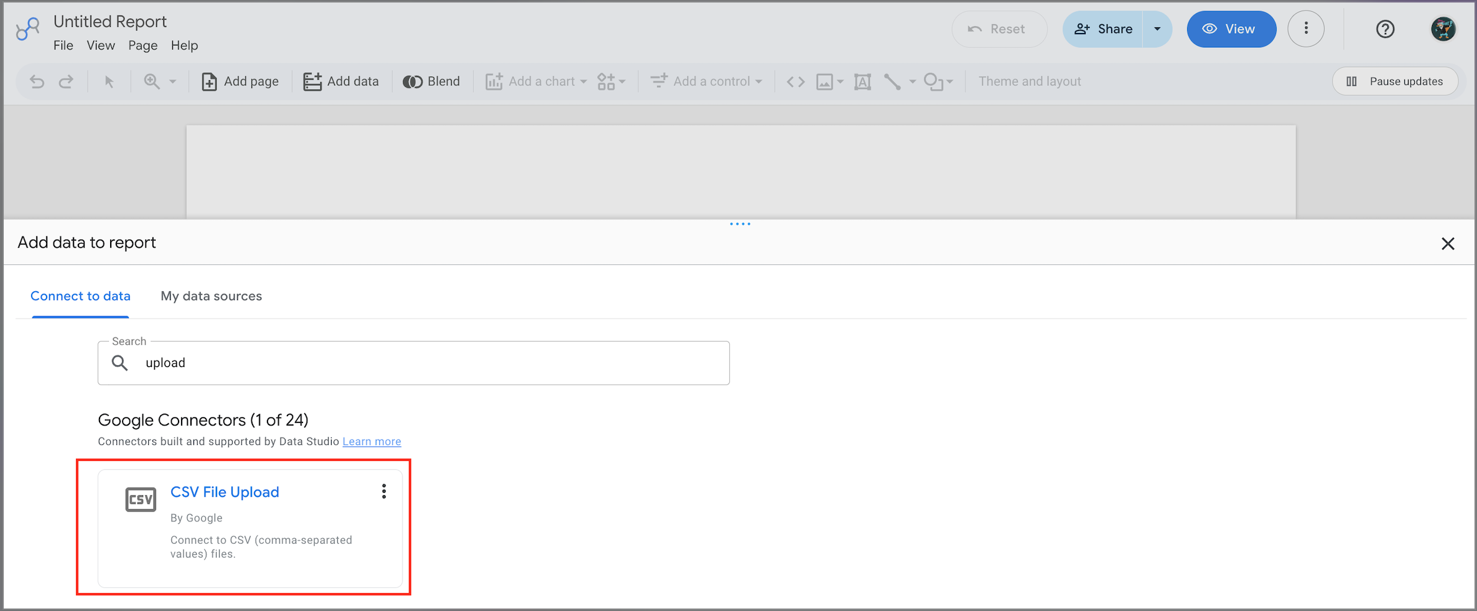Image resolution: width=1477 pixels, height=611 pixels.
Task: Open the View menu
Action: click(x=101, y=45)
